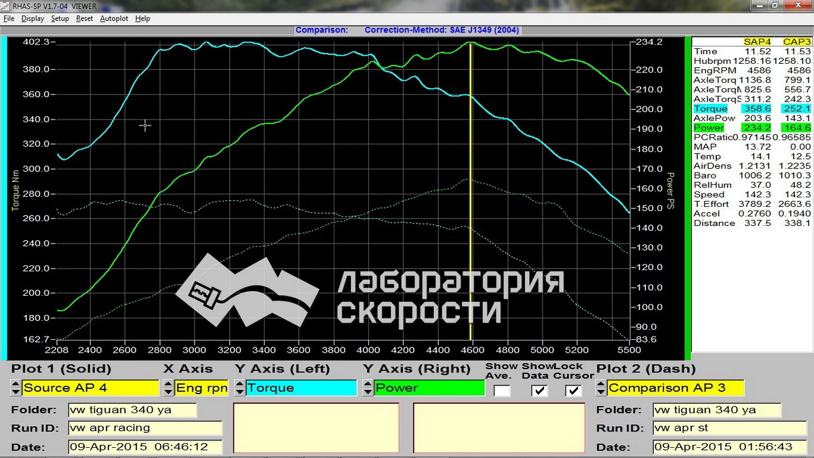Click X Axis up arrow
The image size is (814, 458).
pyautogui.click(x=168, y=384)
